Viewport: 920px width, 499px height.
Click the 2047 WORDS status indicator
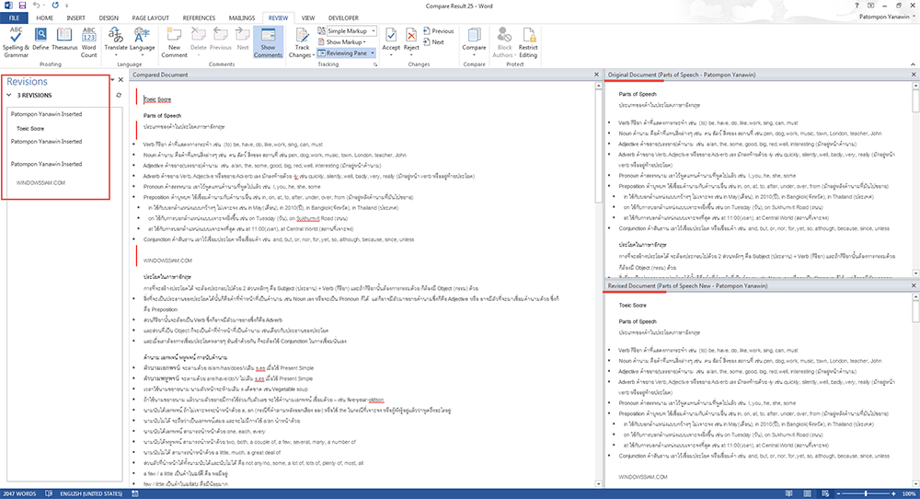click(18, 493)
